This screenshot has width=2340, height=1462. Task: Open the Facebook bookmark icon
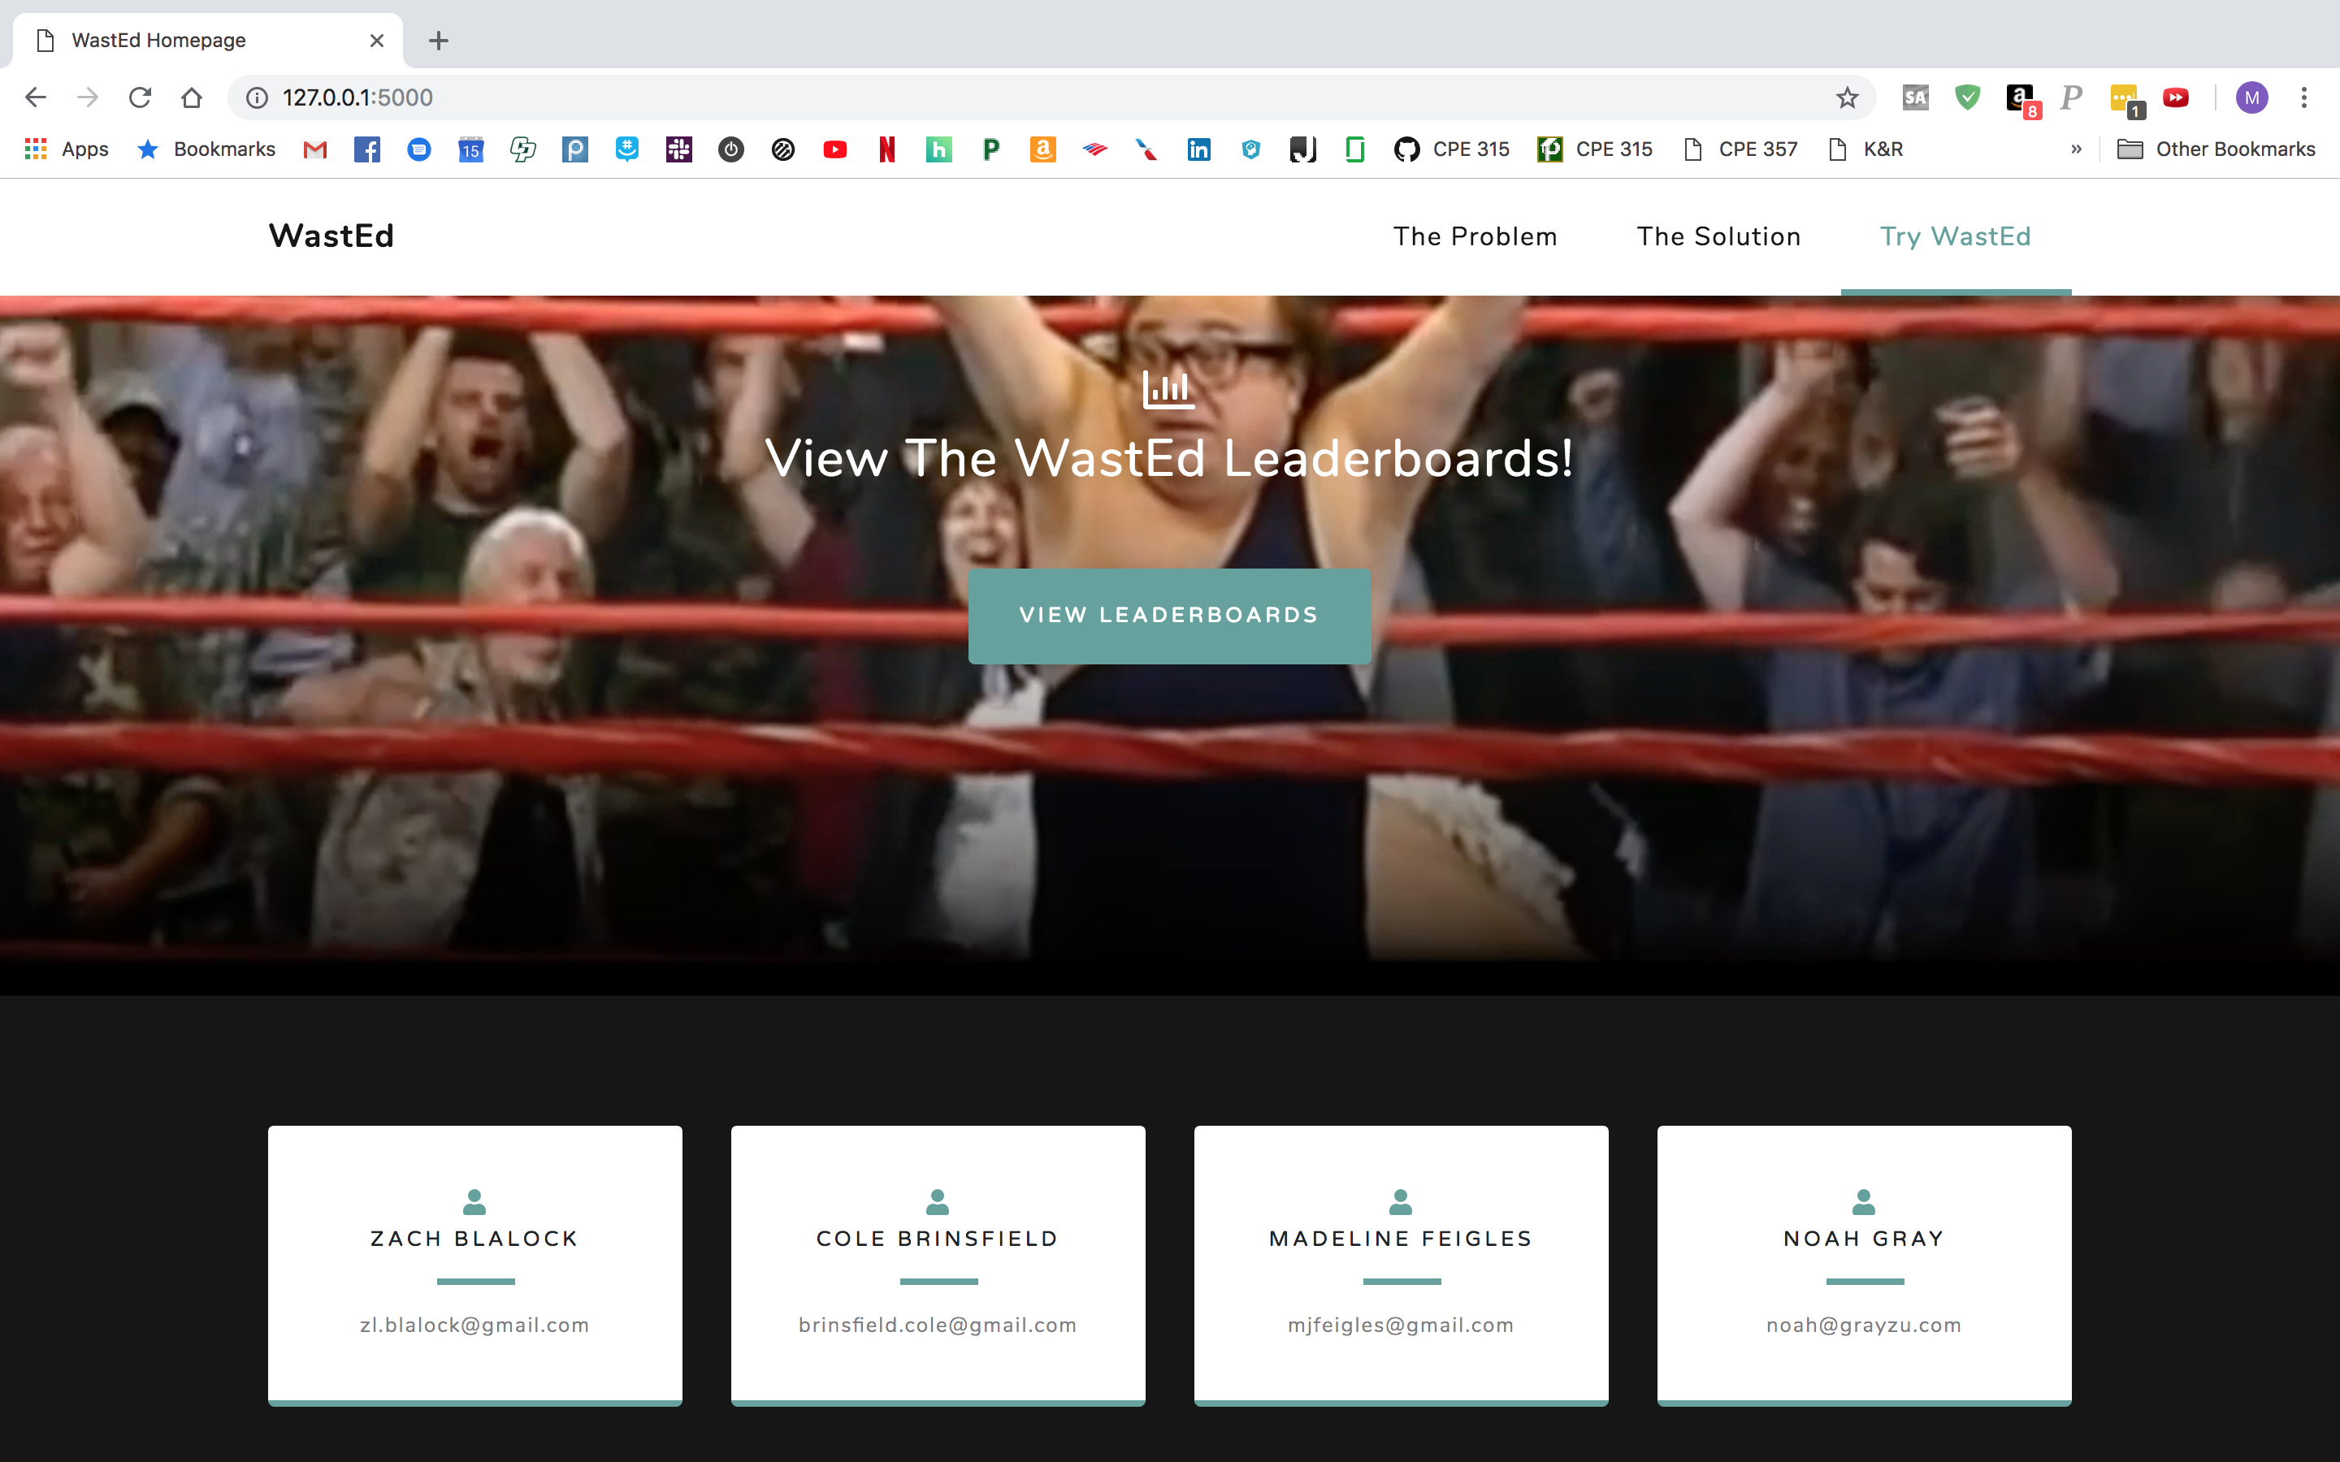coord(367,150)
